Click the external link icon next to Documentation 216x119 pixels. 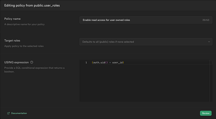[8, 113]
